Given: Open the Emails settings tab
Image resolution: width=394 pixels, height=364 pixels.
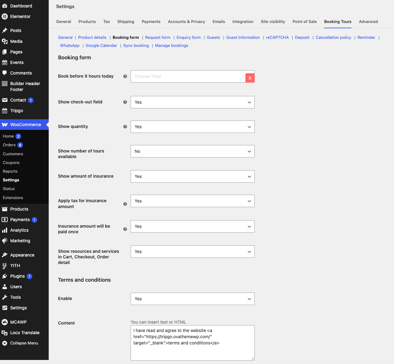Looking at the screenshot, I should coord(219,22).
